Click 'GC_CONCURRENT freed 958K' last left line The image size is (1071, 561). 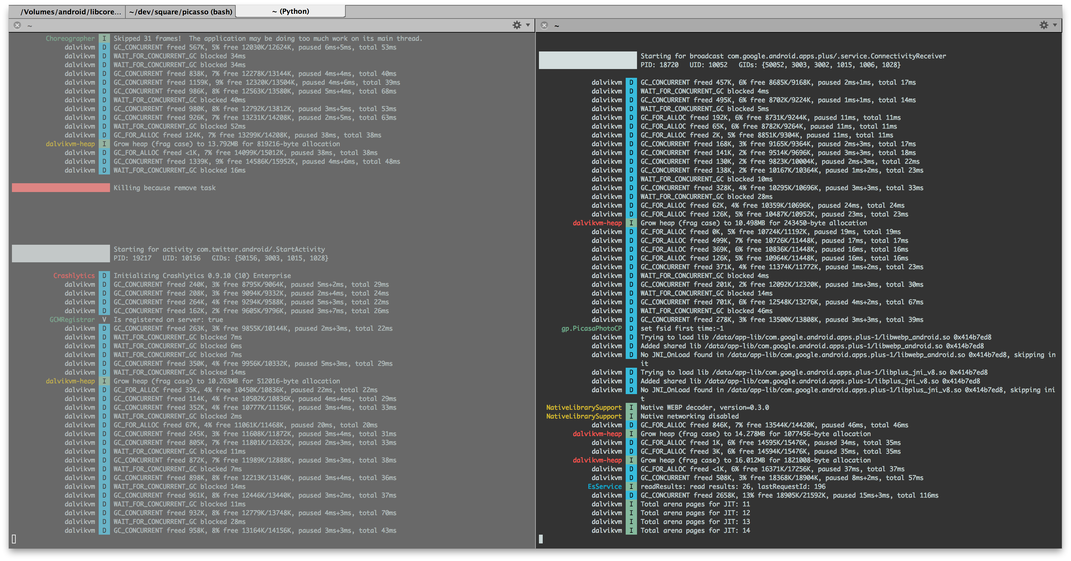click(255, 531)
